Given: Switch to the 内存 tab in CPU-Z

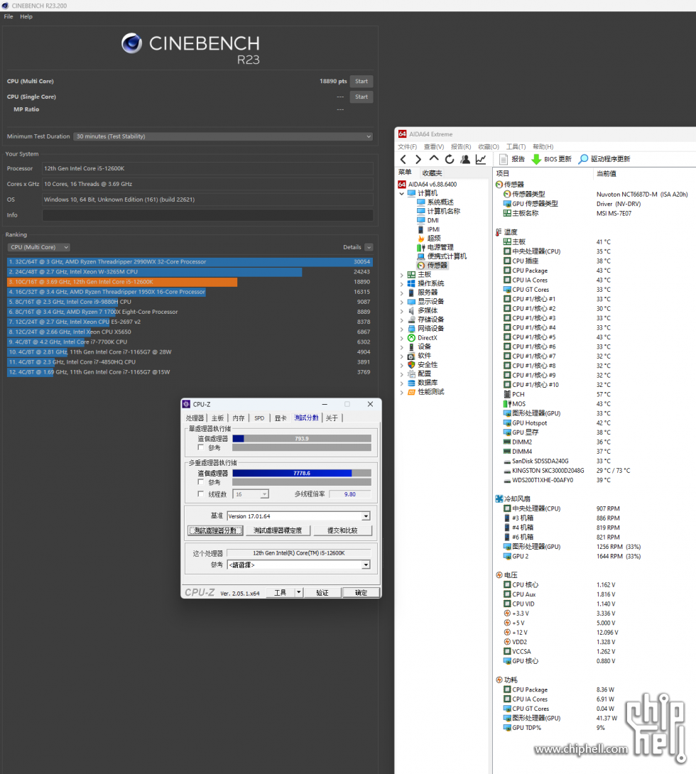Looking at the screenshot, I should tap(239, 418).
